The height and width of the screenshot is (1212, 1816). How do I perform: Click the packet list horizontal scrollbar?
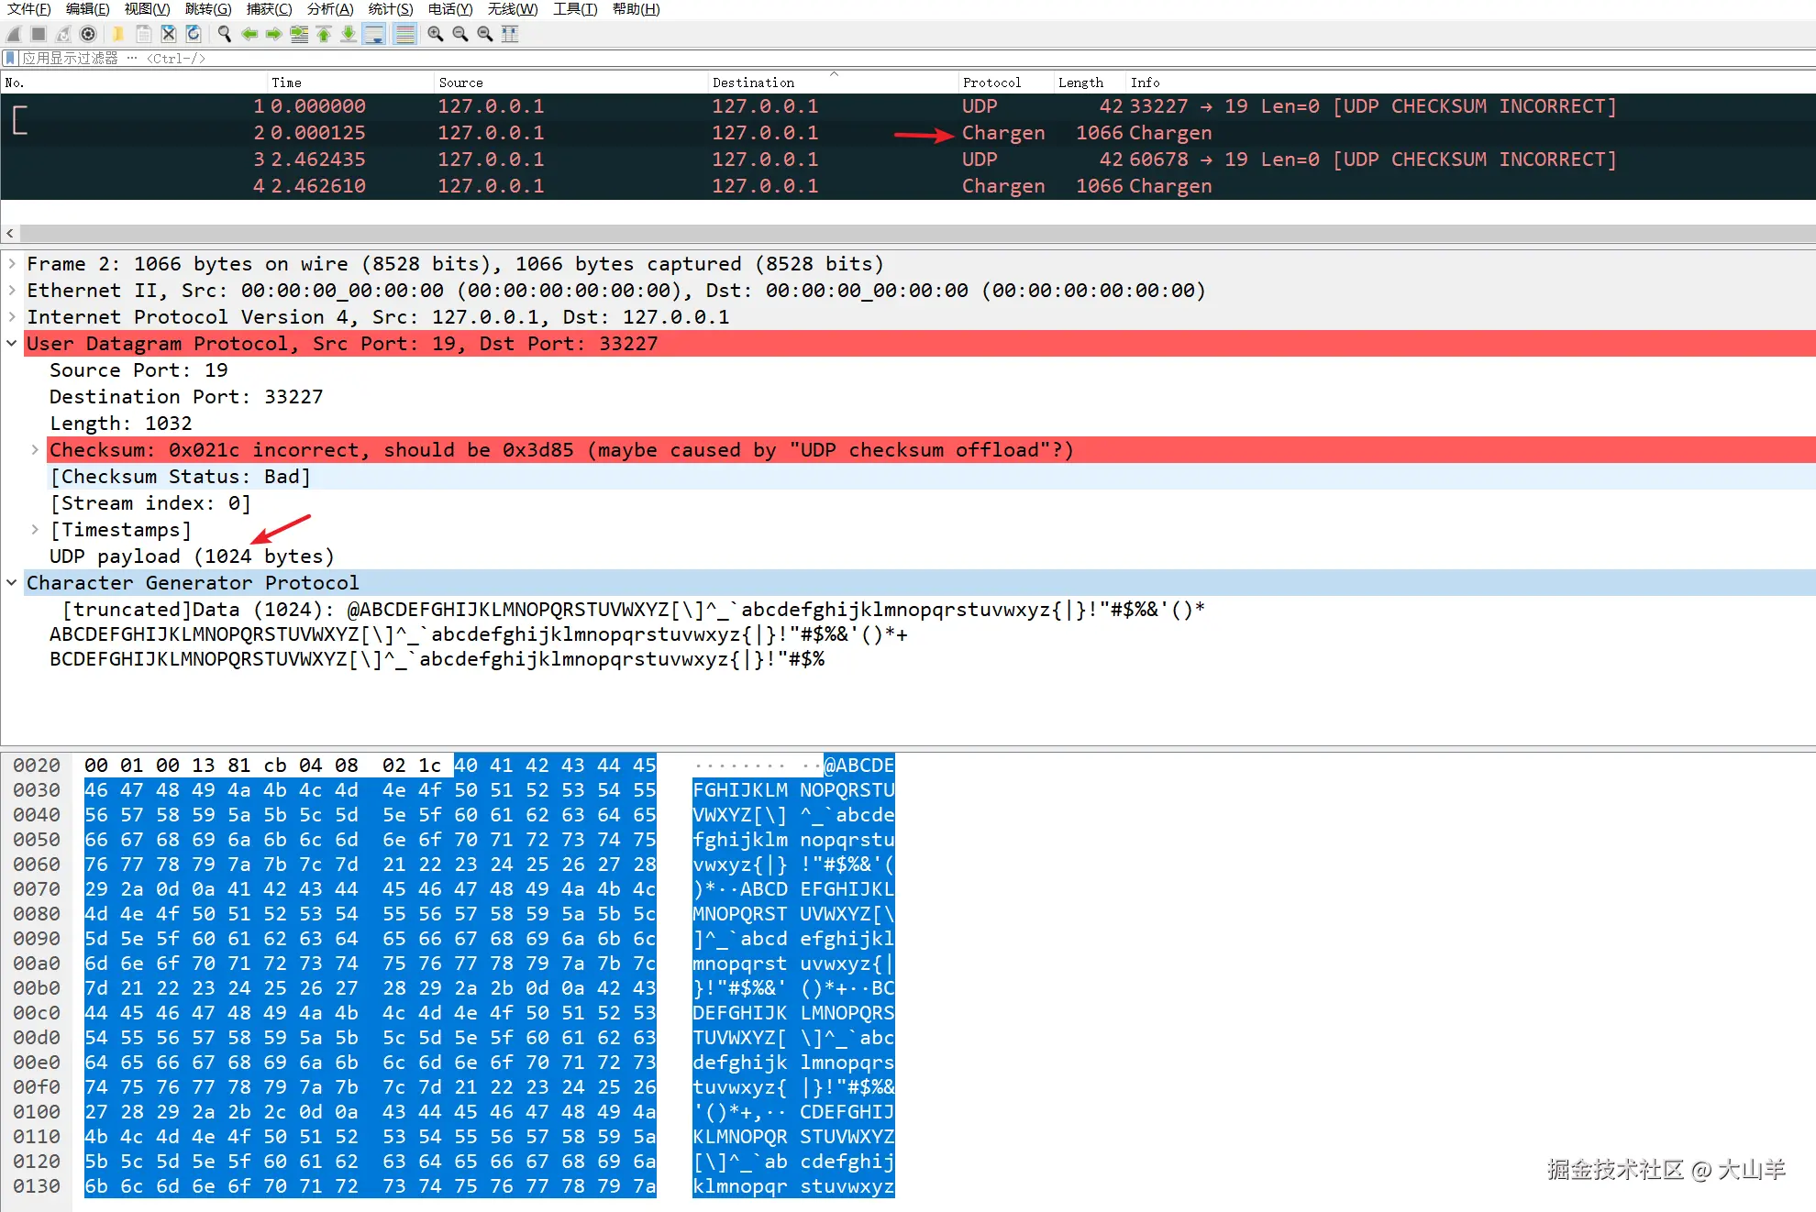click(x=908, y=233)
